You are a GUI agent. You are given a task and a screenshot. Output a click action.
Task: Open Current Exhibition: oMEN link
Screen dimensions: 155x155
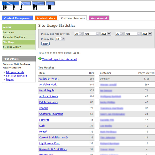pyautogui.click(x=54, y=137)
